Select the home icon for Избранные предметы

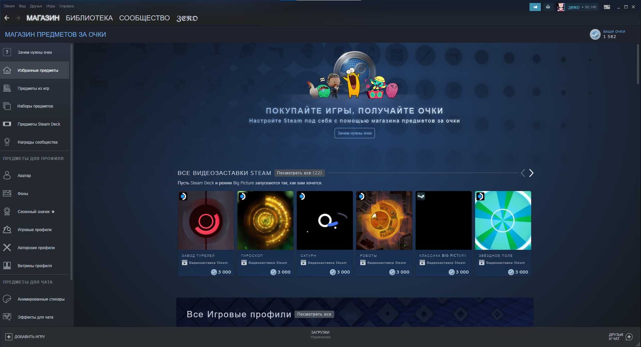click(7, 70)
